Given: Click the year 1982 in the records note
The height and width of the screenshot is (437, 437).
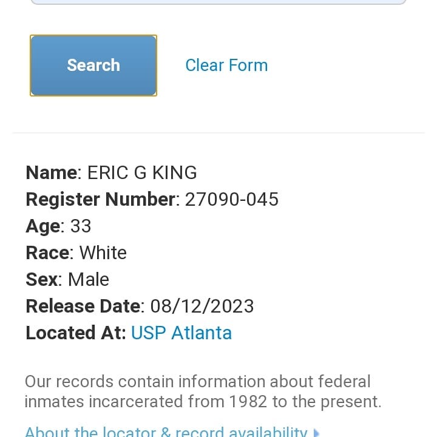Looking at the screenshot, I should pyautogui.click(x=248, y=402).
